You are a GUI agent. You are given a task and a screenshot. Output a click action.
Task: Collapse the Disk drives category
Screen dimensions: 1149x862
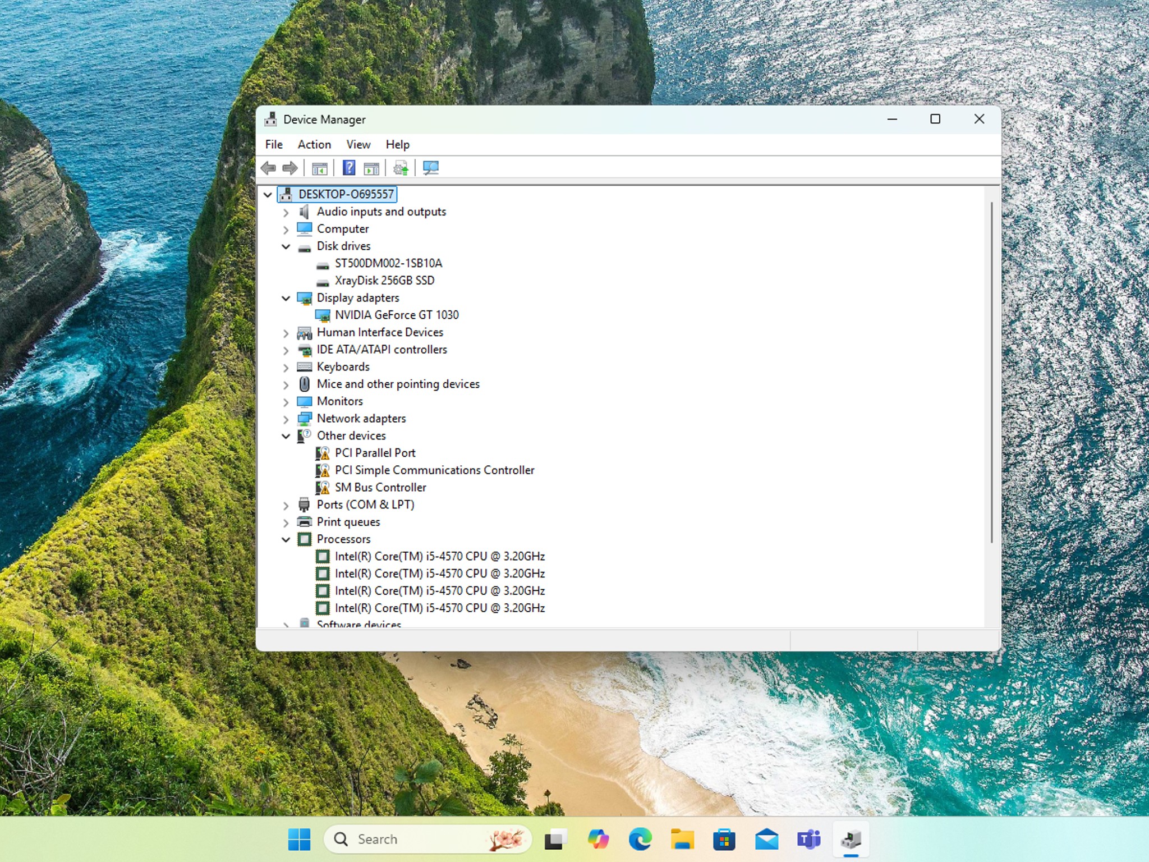coord(286,246)
